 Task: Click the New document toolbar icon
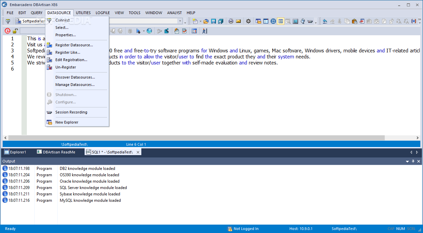(195, 21)
